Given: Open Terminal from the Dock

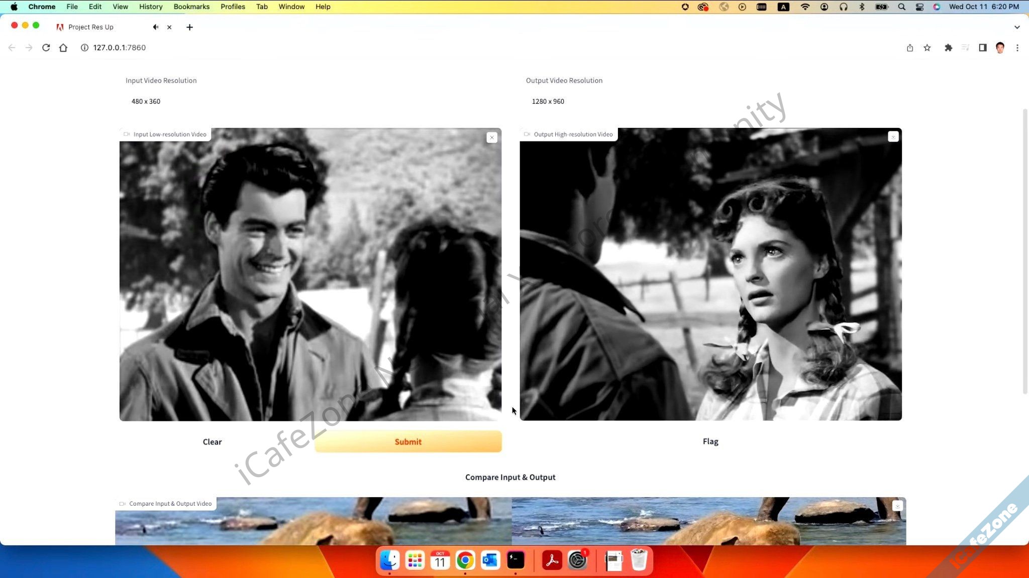Looking at the screenshot, I should pos(516,560).
